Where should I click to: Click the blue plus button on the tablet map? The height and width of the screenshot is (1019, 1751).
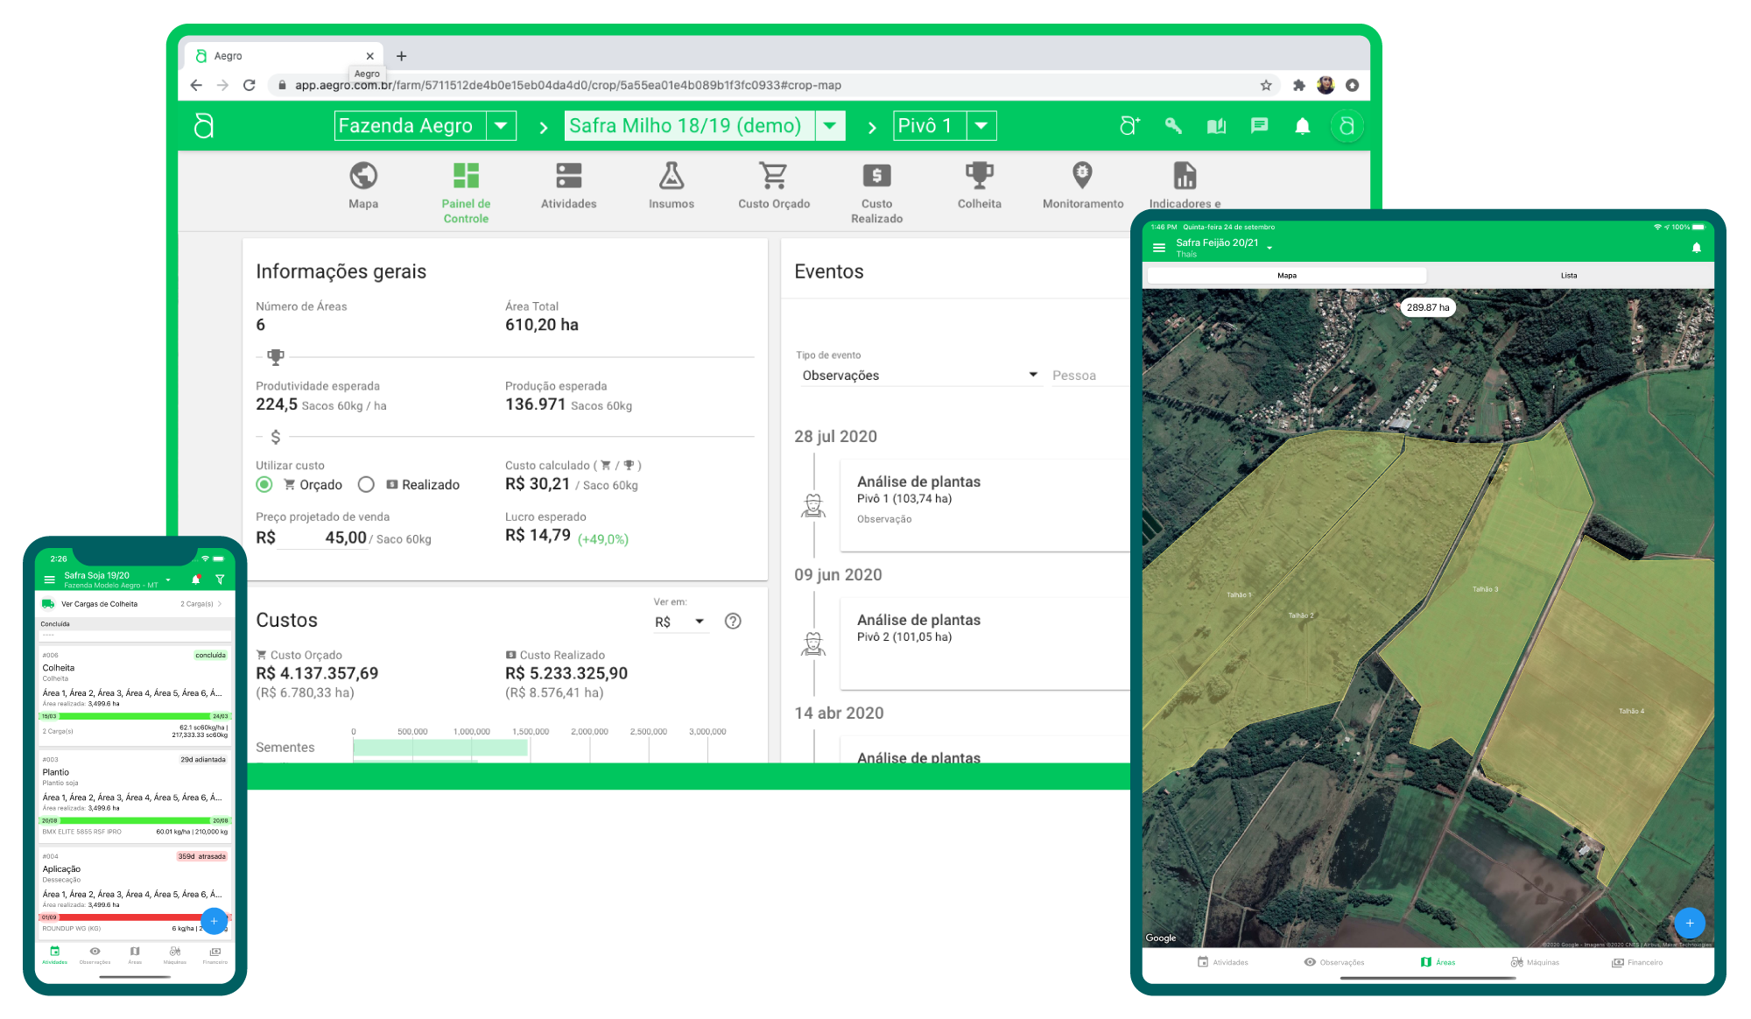1690,923
